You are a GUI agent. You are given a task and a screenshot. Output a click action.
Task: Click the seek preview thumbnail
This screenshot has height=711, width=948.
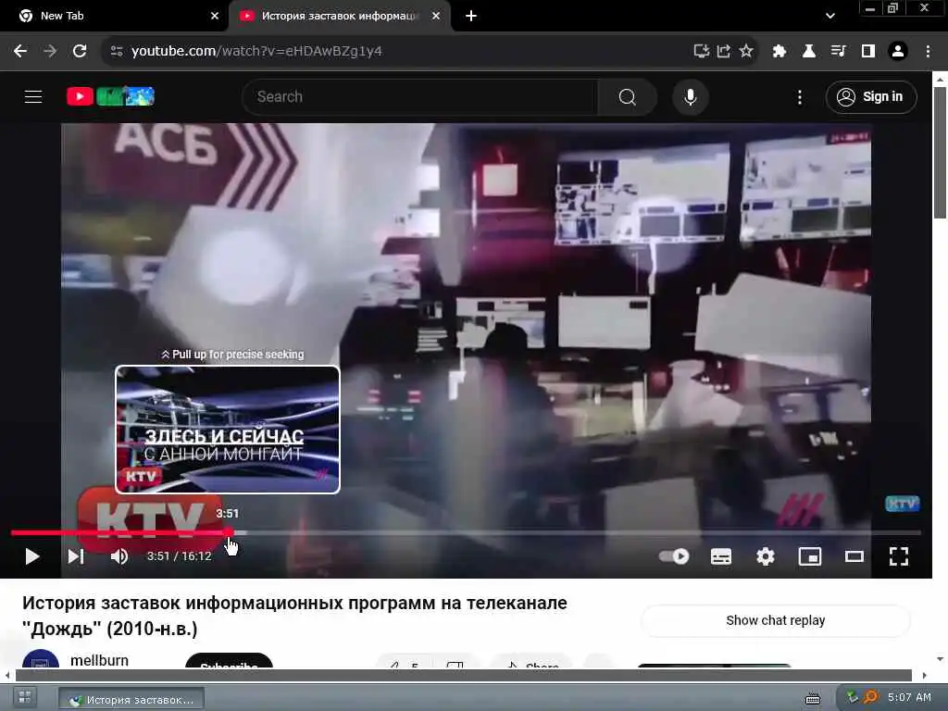228,430
